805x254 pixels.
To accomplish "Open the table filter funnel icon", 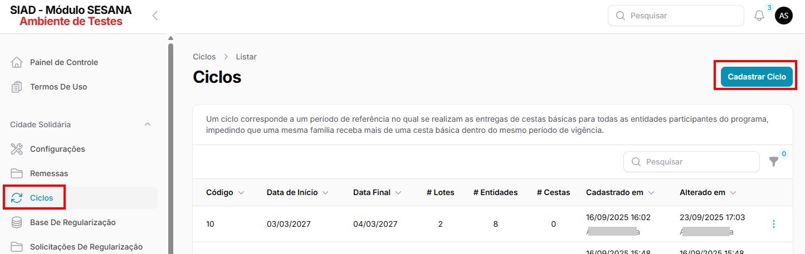I will point(774,162).
